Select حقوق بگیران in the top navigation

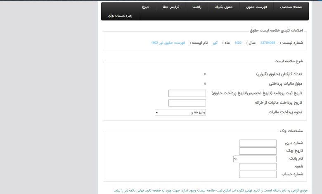tap(225, 7)
